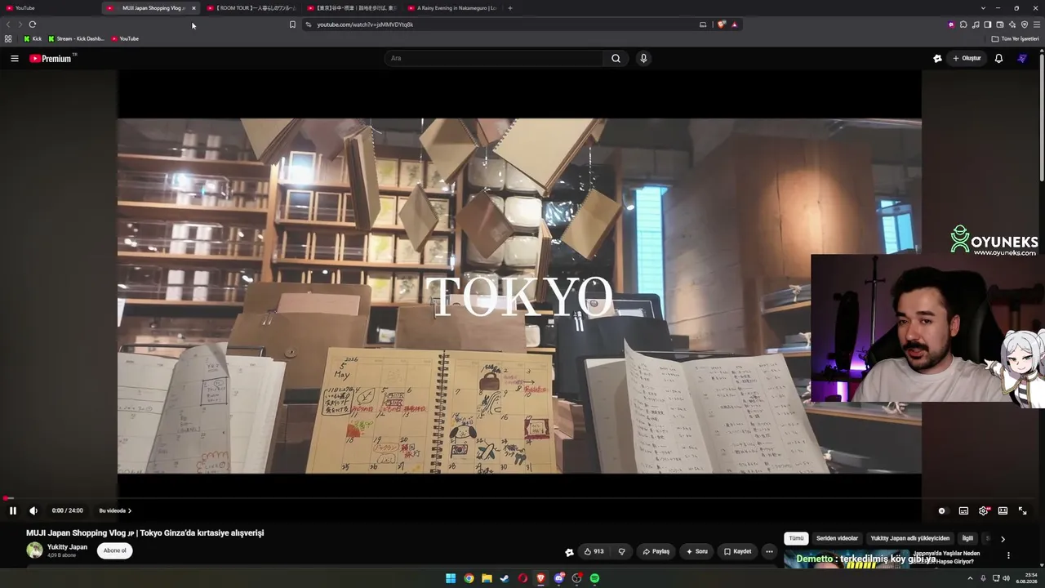Like the video with 913 likes
The image size is (1045, 588).
tap(594, 551)
